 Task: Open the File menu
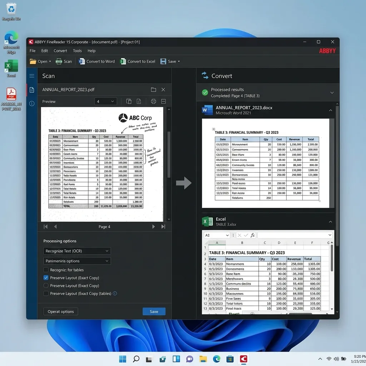click(x=33, y=51)
